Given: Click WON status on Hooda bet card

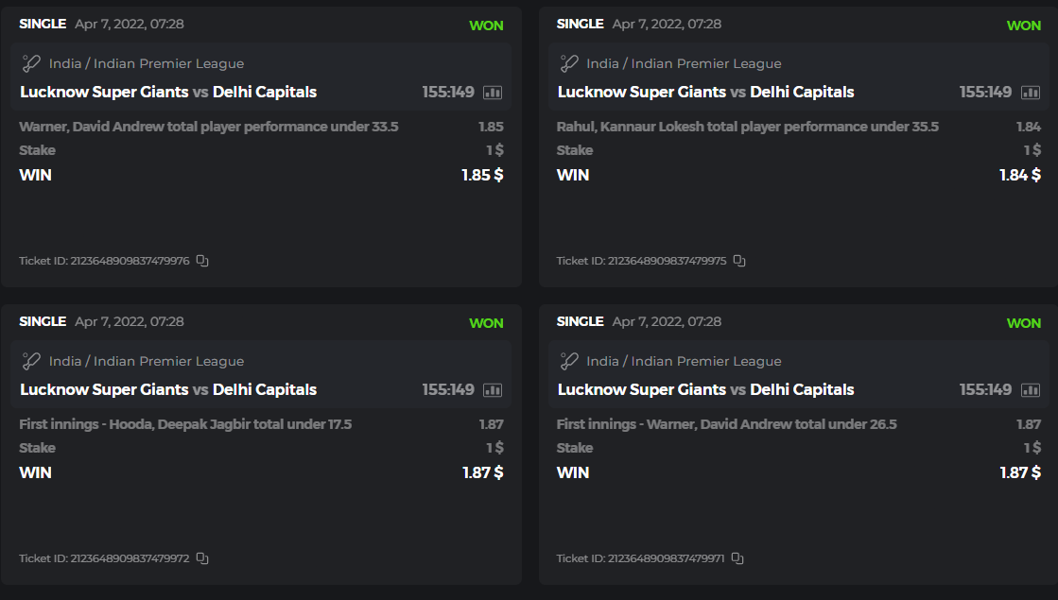Looking at the screenshot, I should (486, 323).
